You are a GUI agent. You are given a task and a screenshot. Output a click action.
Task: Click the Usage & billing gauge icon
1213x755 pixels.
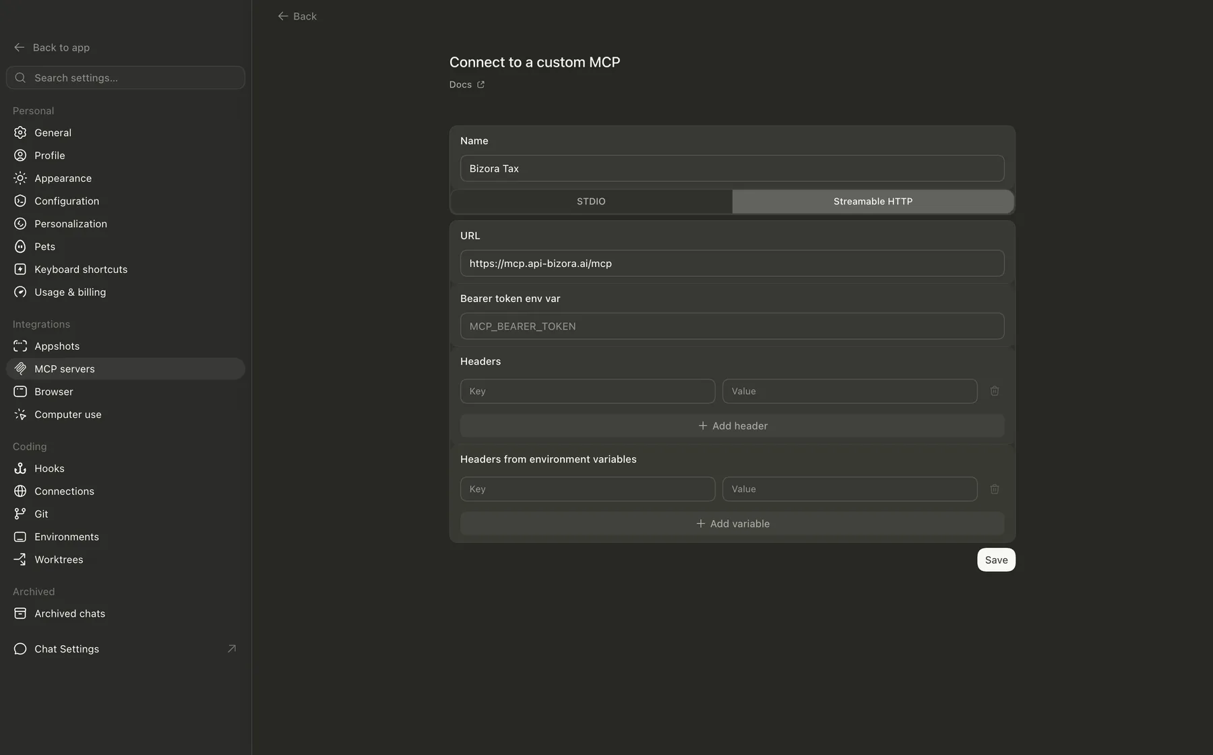coord(20,292)
